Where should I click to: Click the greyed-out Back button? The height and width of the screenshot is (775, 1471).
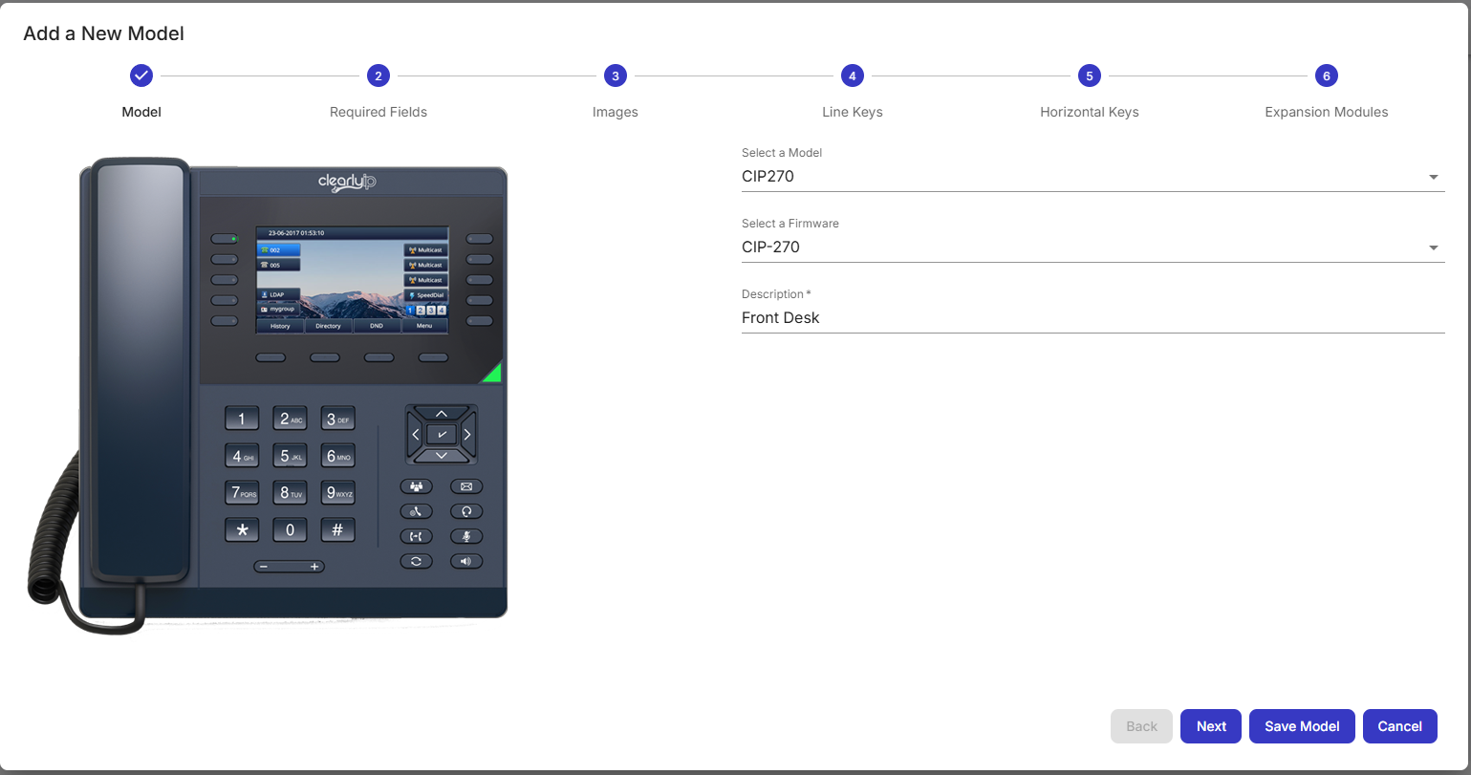pos(1141,726)
